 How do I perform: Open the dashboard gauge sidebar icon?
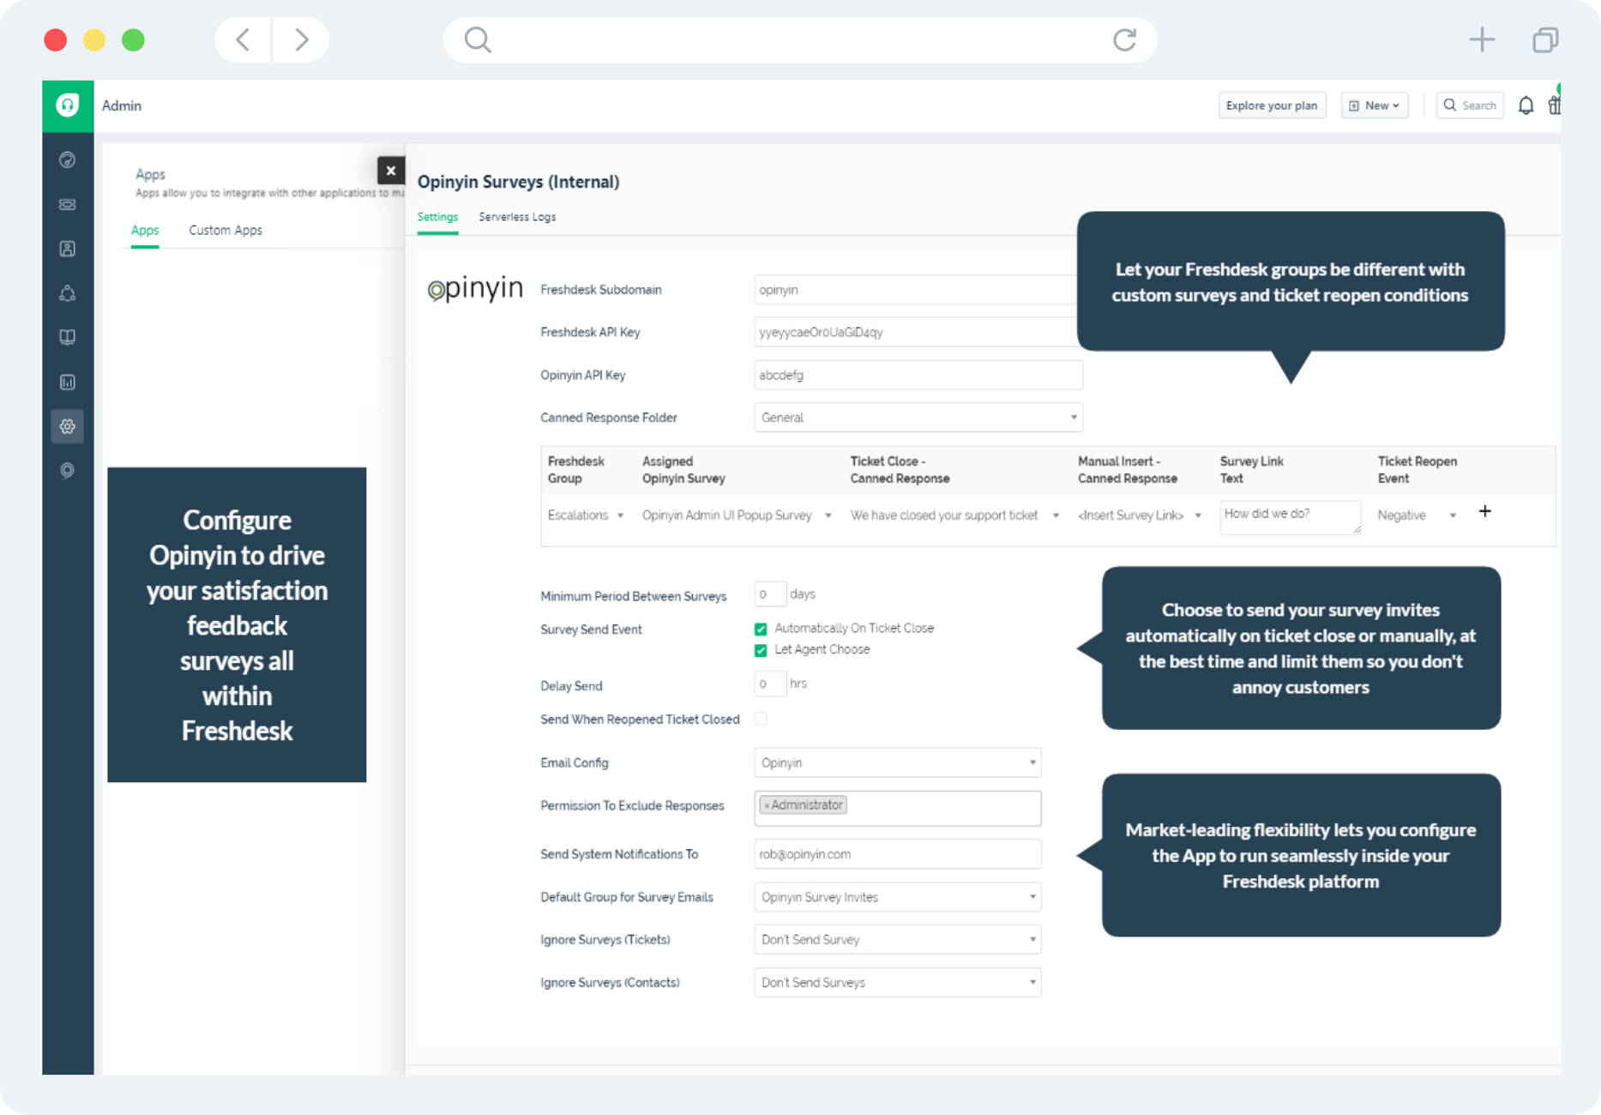click(68, 160)
